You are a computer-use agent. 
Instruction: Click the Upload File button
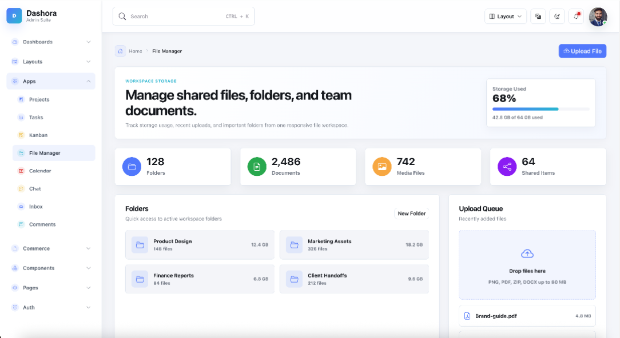(x=582, y=51)
